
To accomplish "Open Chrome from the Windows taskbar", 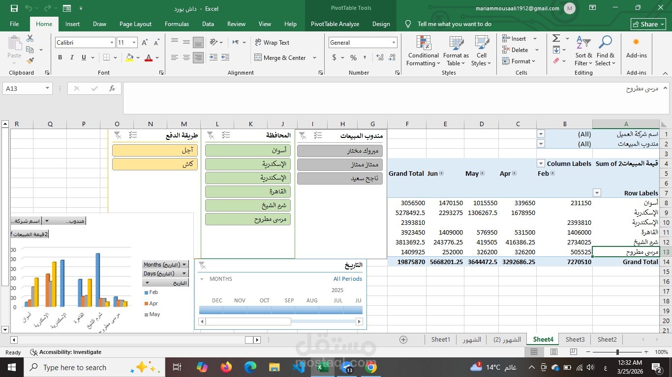I will 371,367.
